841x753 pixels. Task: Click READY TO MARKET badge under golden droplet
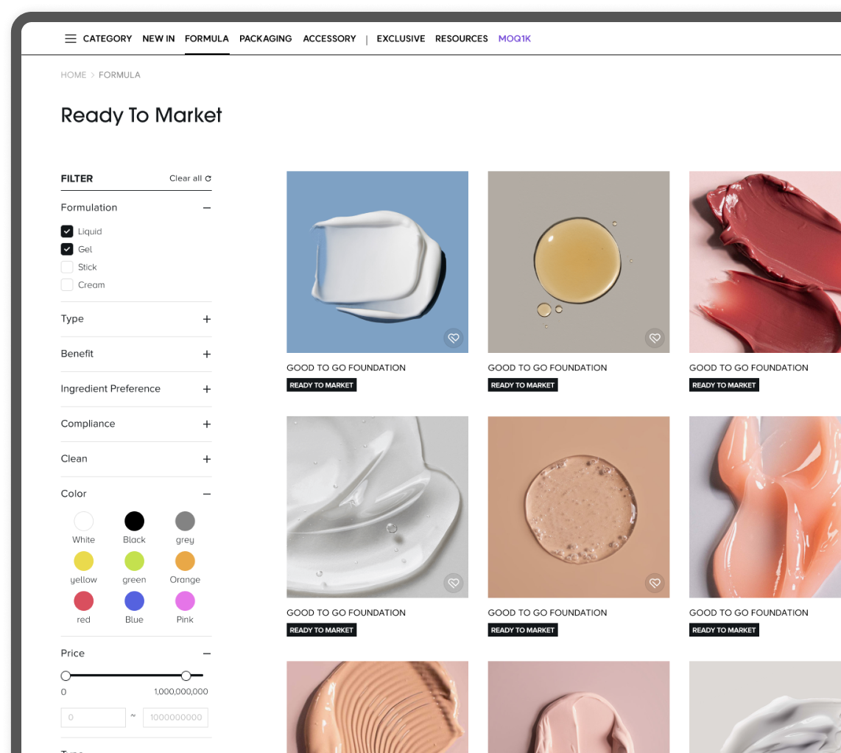(x=523, y=385)
